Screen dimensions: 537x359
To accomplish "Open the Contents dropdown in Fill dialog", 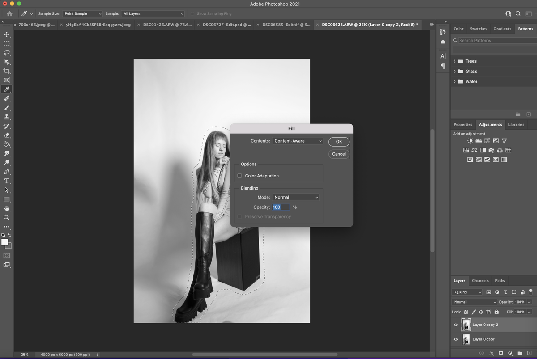I will (x=298, y=141).
